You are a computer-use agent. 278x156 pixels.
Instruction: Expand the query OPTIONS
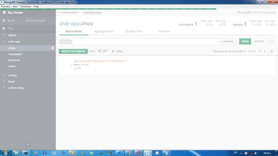[227, 42]
